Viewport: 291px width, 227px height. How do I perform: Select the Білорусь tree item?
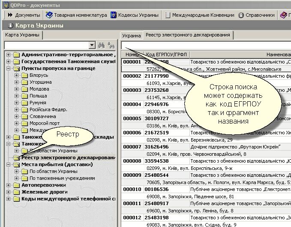[x=39, y=75]
